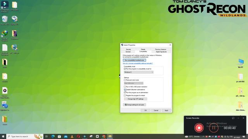Tick the Reduced color mode checkbox
This screenshot has height=139, width=248.
[125, 80]
